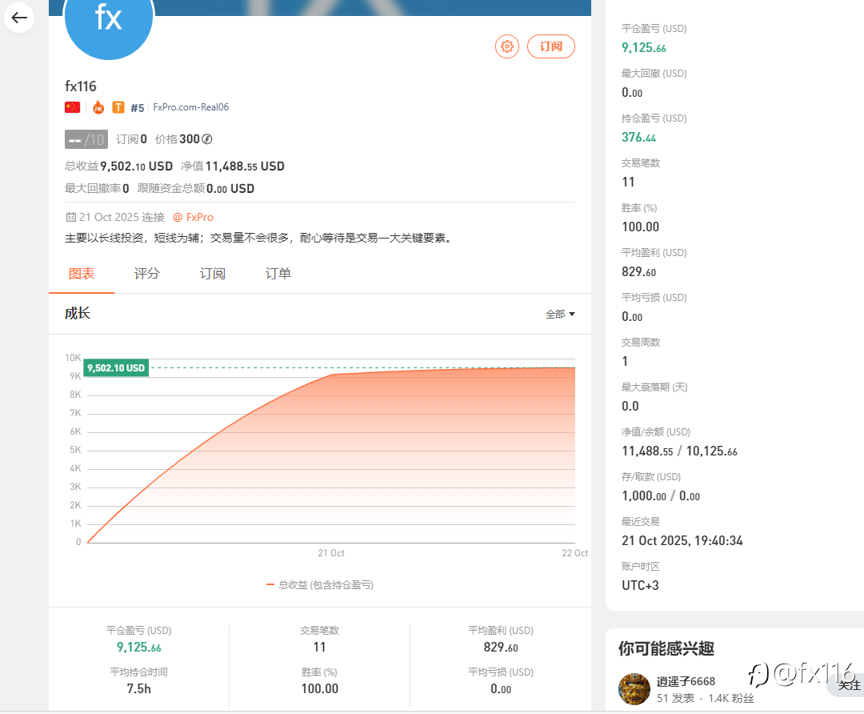Click the coin icon next to price 300
Image resolution: width=864 pixels, height=714 pixels.
[207, 139]
